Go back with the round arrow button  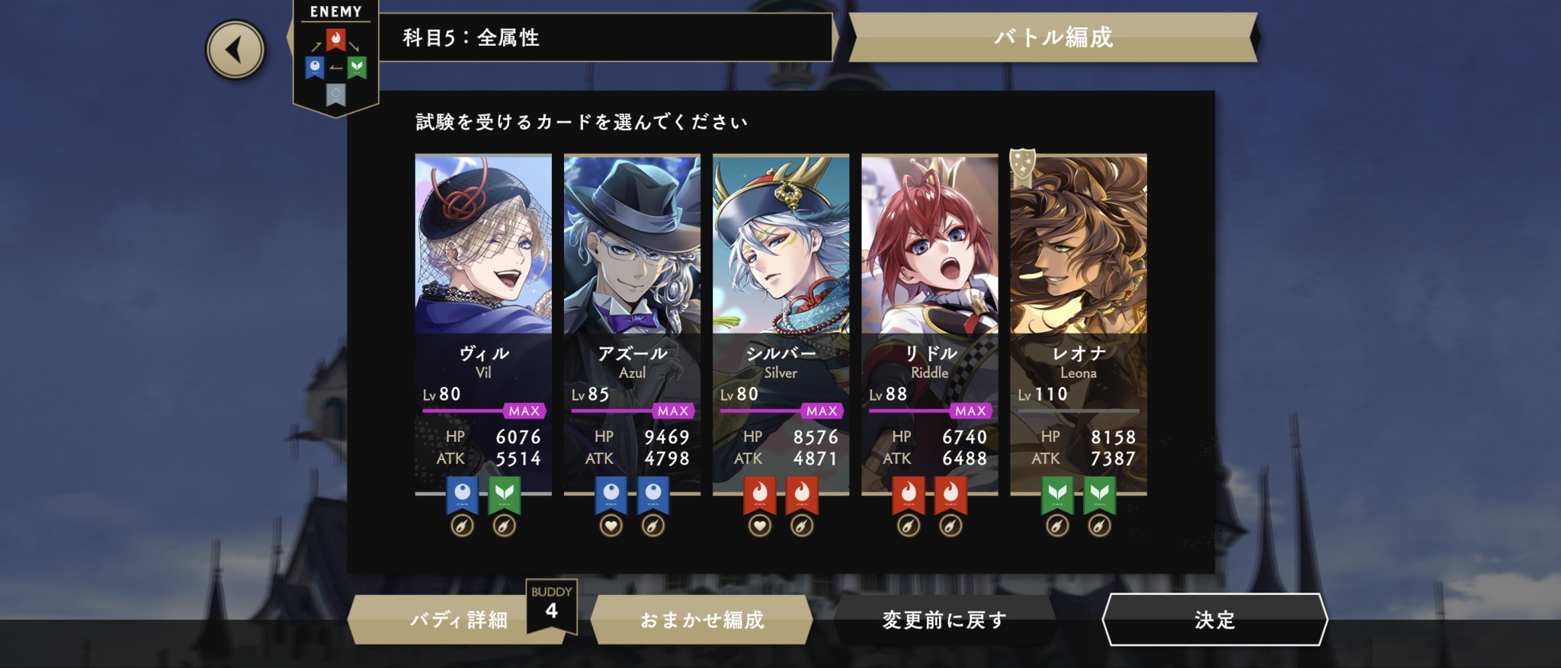click(x=236, y=50)
